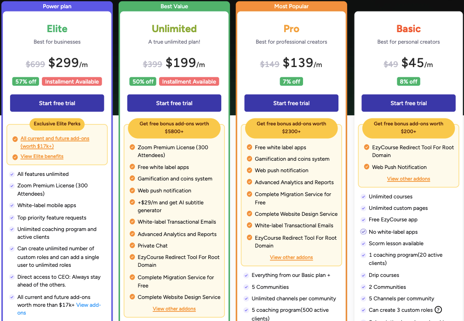
Task: Click the help icon beside custom roles
Action: [x=438, y=310]
